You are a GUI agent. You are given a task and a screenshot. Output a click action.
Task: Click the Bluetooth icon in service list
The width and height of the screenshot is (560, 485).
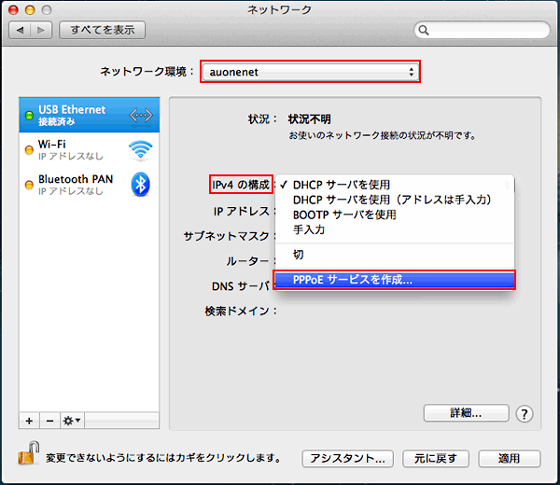(x=141, y=184)
